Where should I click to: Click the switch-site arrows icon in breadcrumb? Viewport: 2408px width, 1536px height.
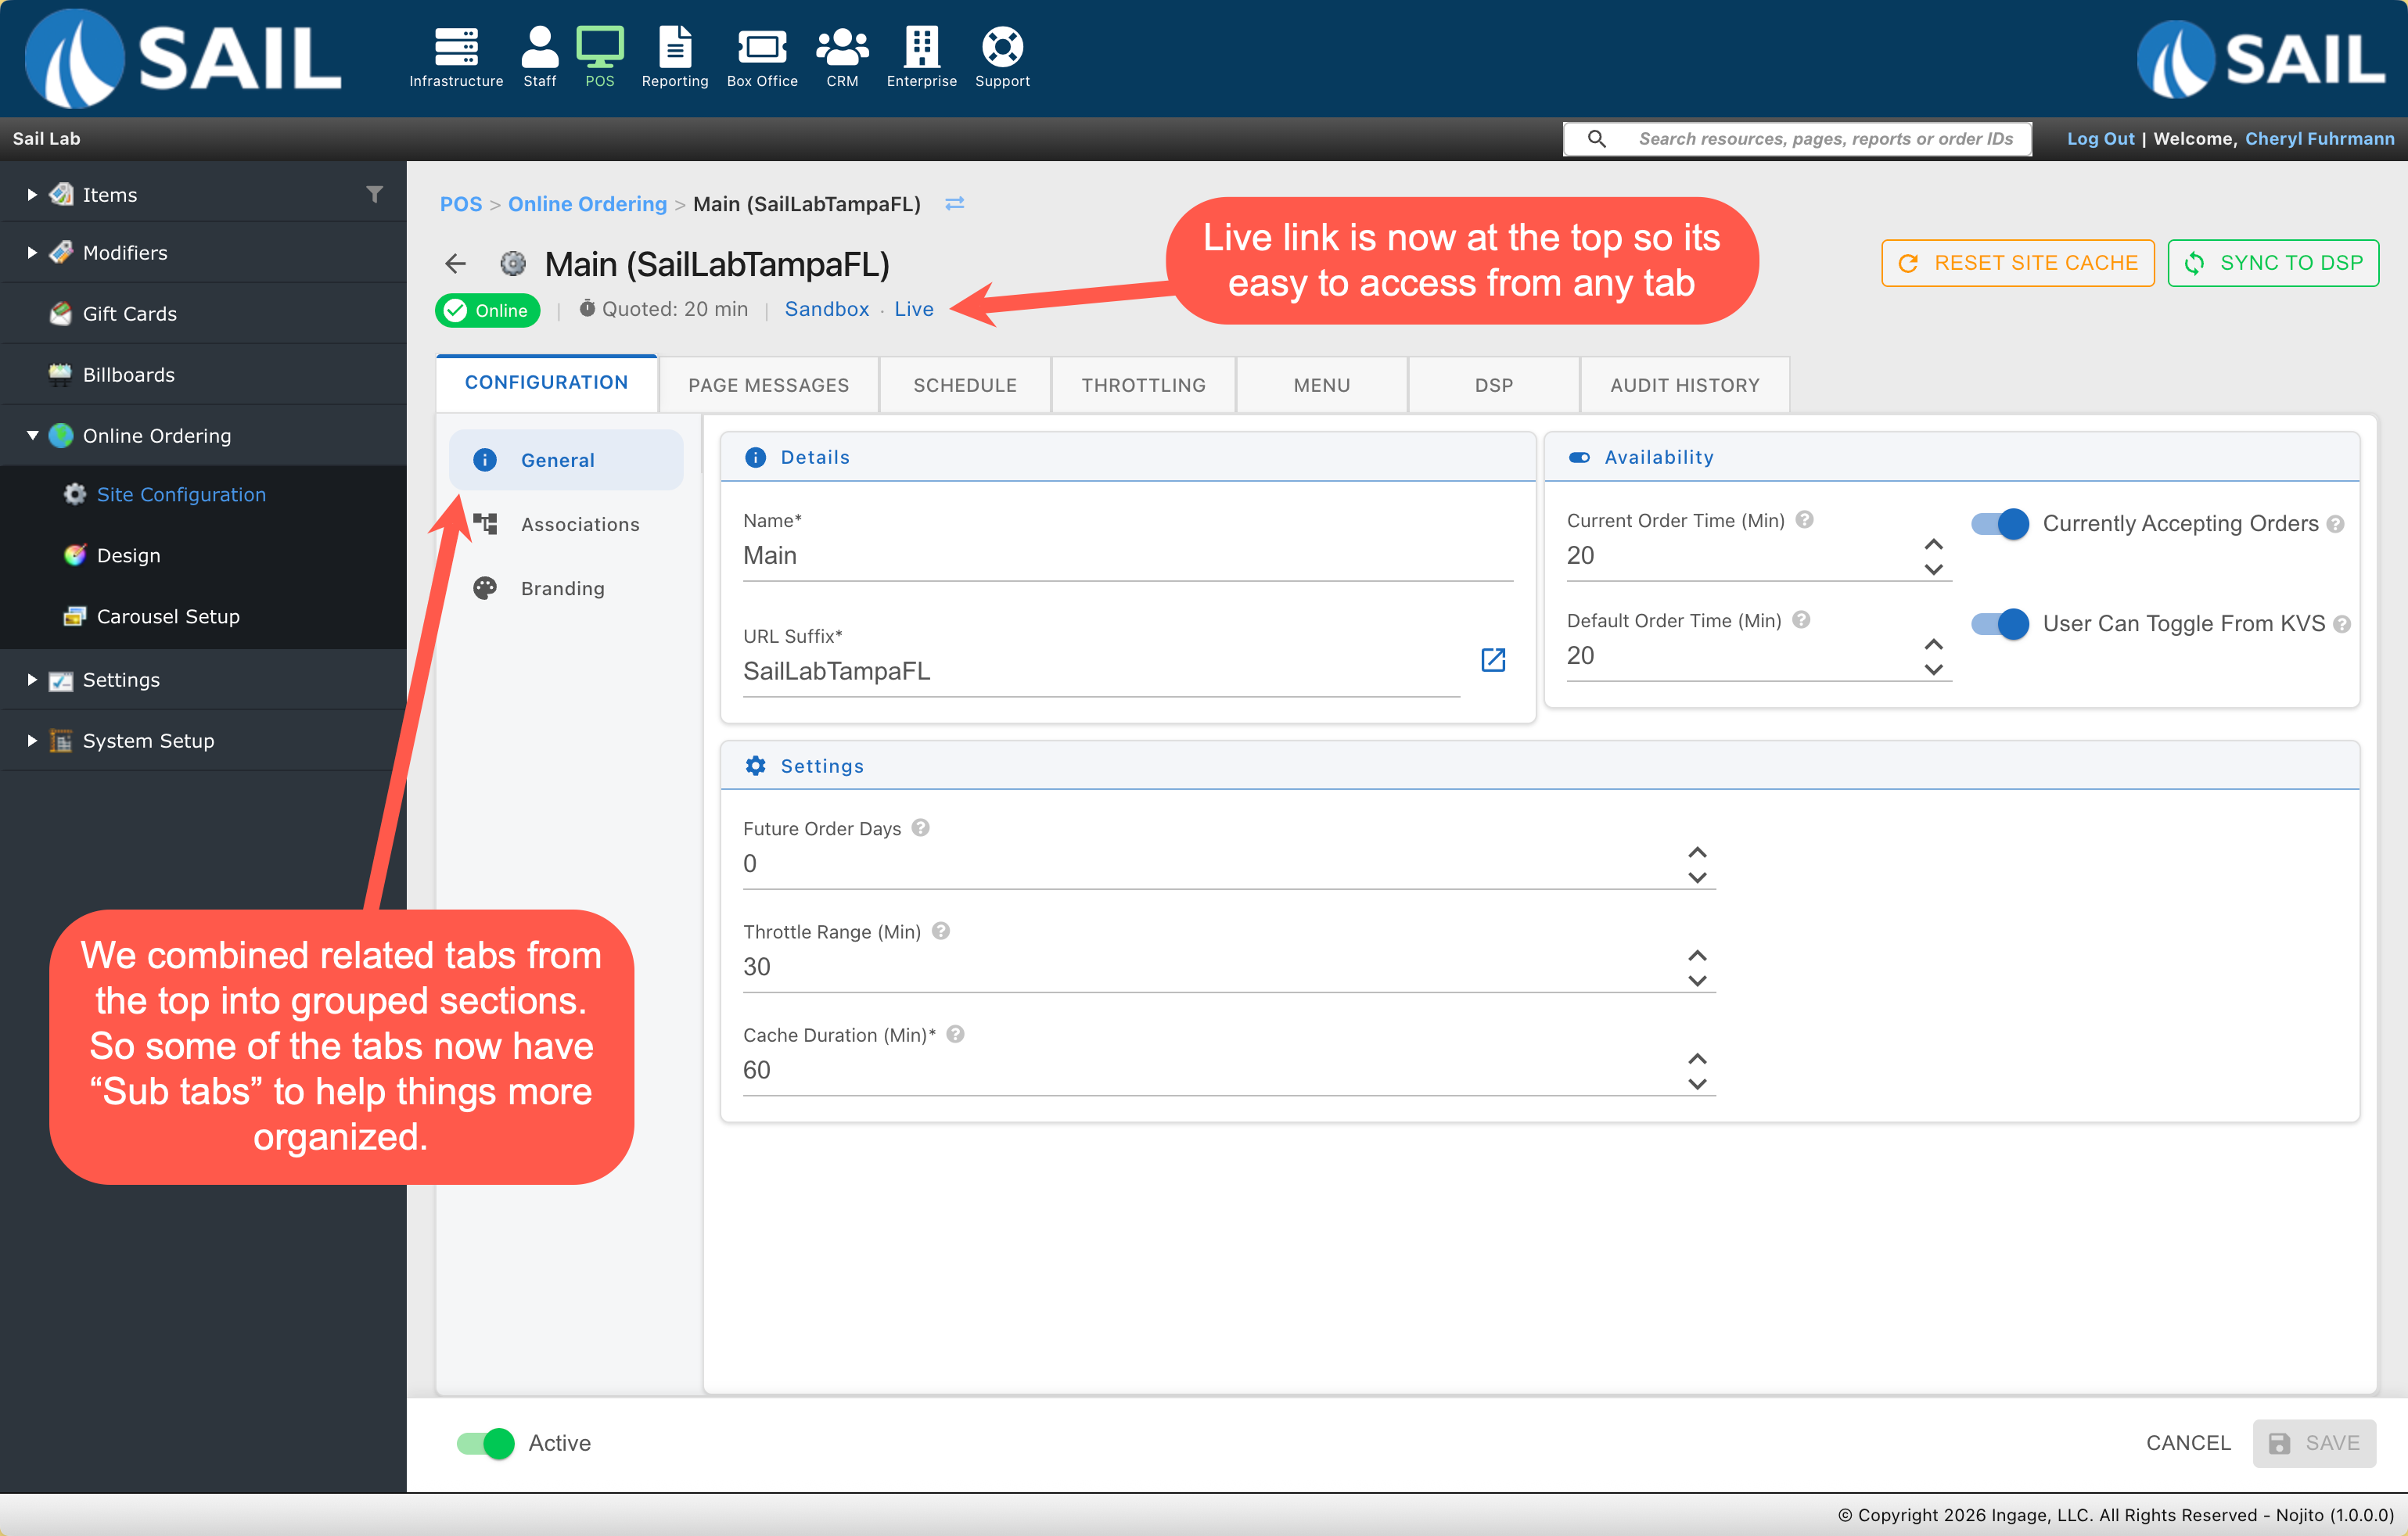click(x=955, y=203)
